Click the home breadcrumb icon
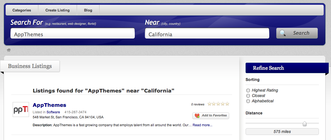Screen dimensions: 331x140 [x=9, y=50]
